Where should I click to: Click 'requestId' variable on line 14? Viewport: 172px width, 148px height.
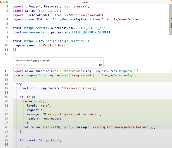pos(34,75)
